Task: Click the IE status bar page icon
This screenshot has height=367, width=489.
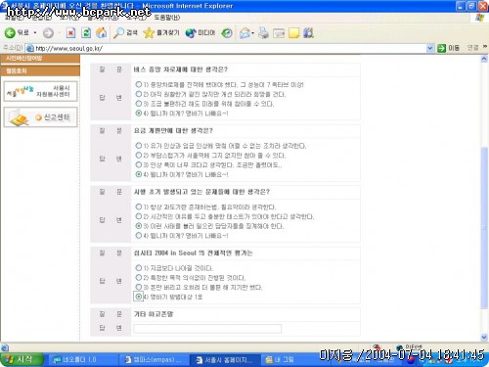Action: click(5, 347)
